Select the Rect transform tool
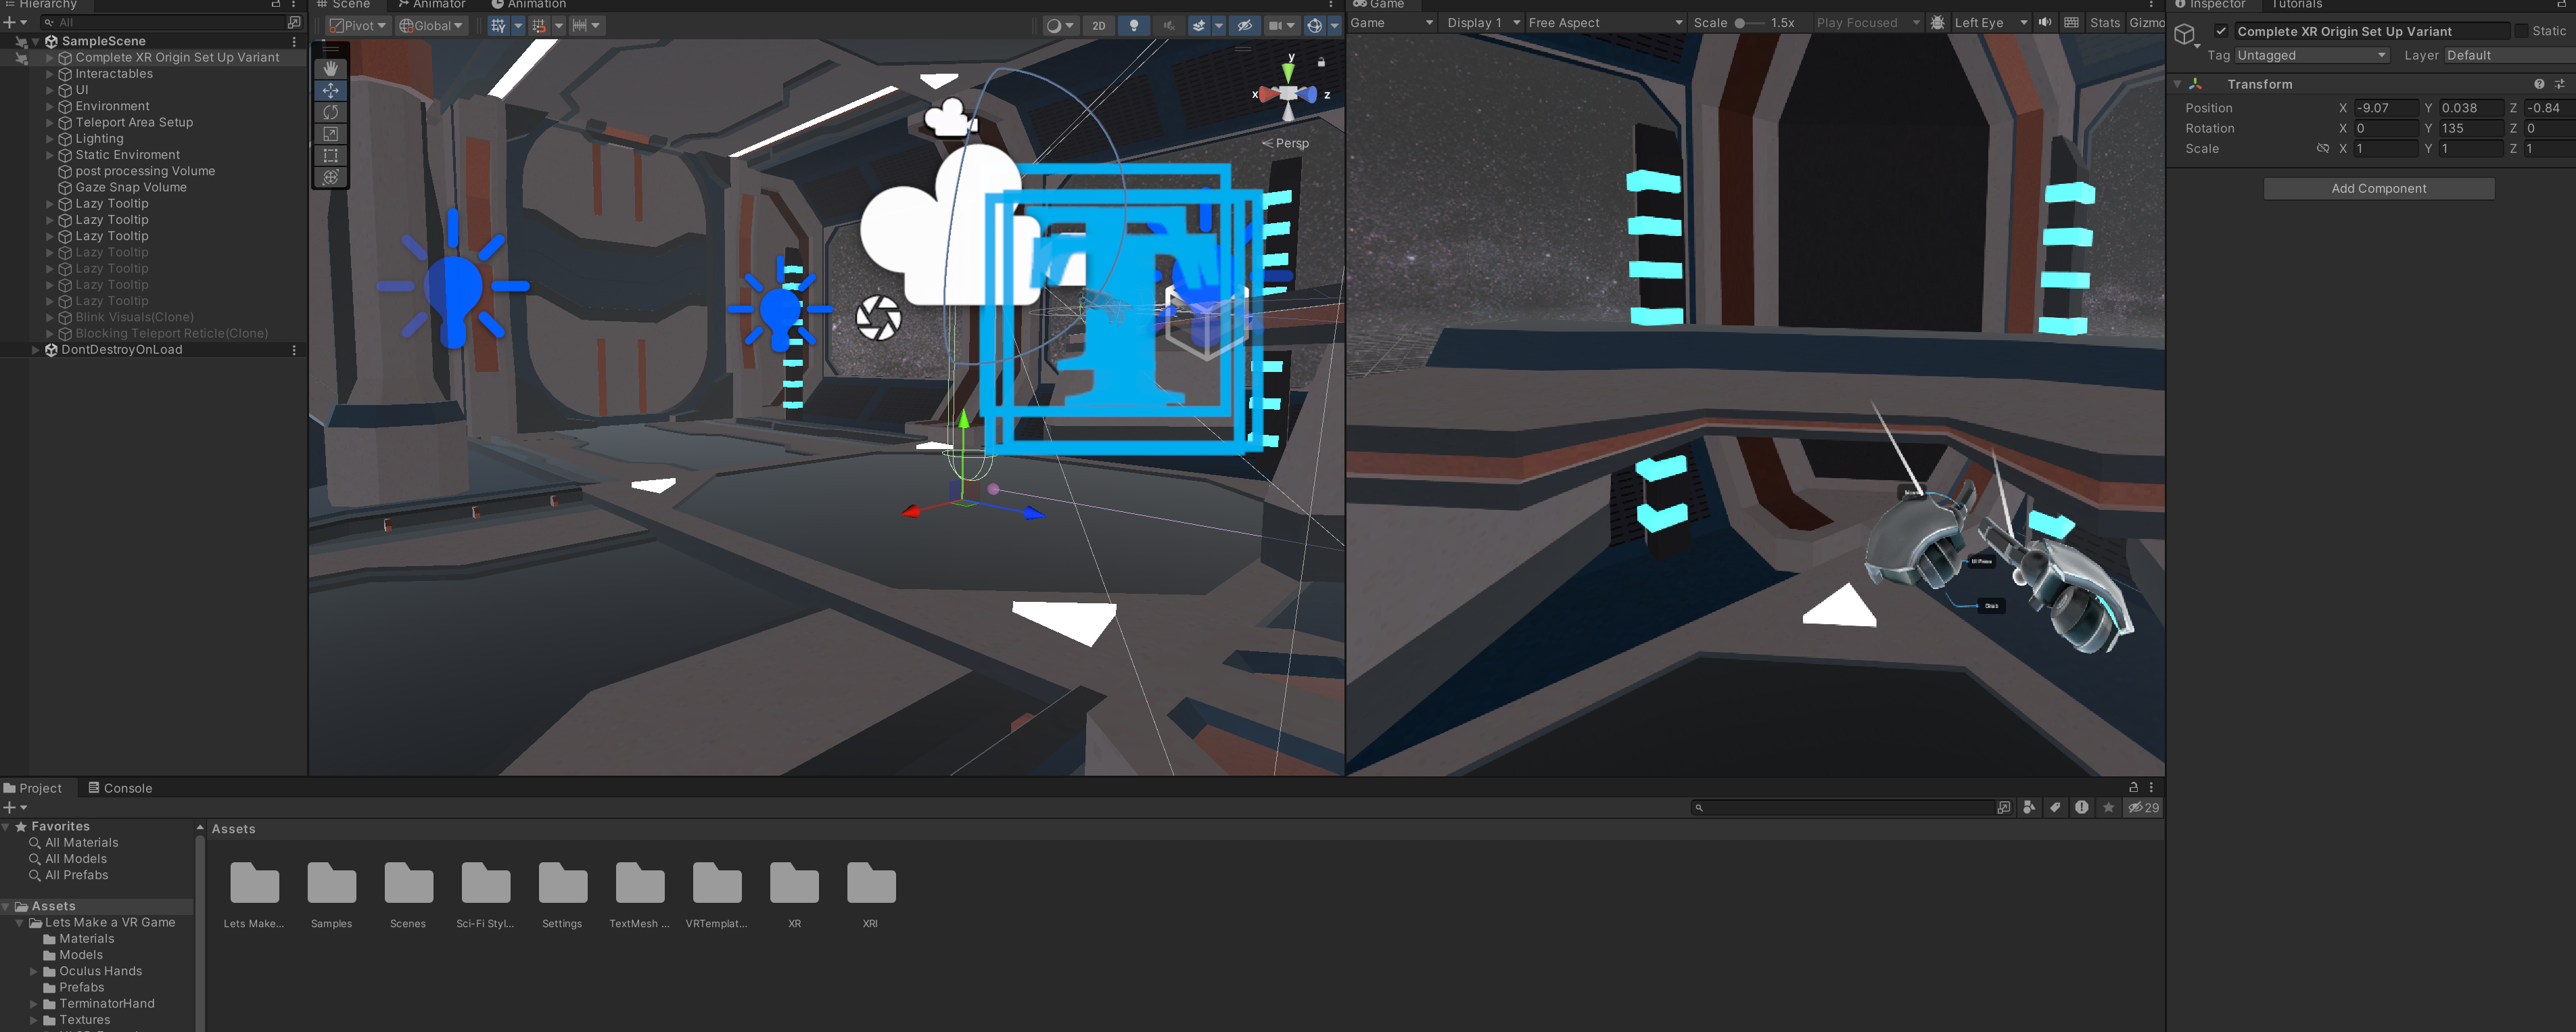 tap(330, 156)
